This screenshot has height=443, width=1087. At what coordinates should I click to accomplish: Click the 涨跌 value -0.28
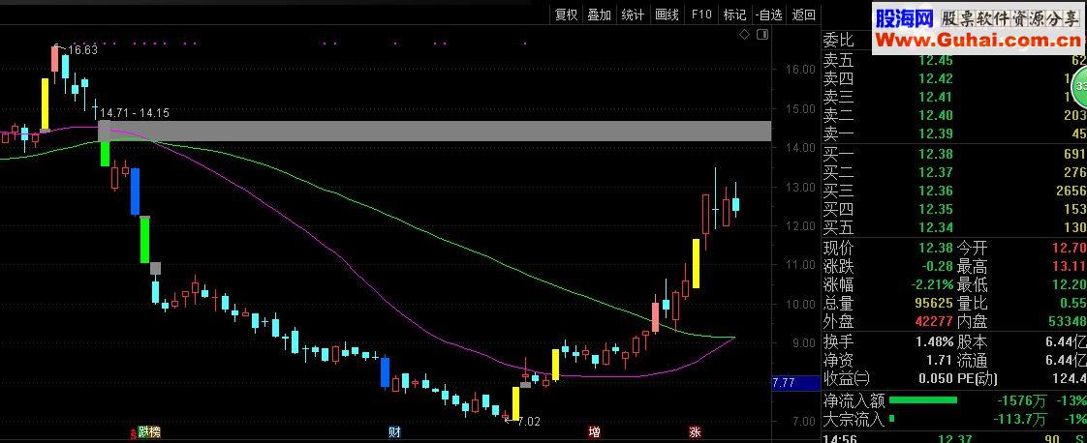936,267
